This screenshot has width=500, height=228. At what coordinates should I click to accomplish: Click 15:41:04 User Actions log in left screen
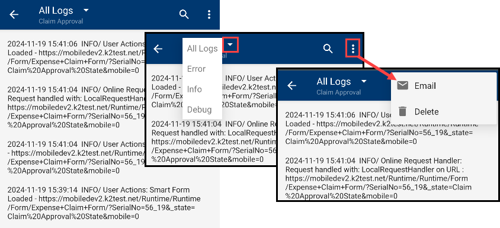click(x=76, y=158)
